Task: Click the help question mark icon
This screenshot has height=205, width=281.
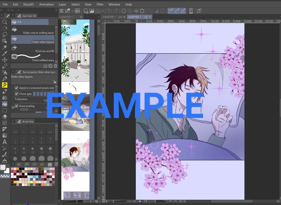Action: tap(199, 11)
